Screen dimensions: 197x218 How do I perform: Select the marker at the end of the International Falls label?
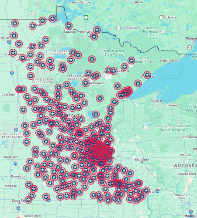[97, 30]
